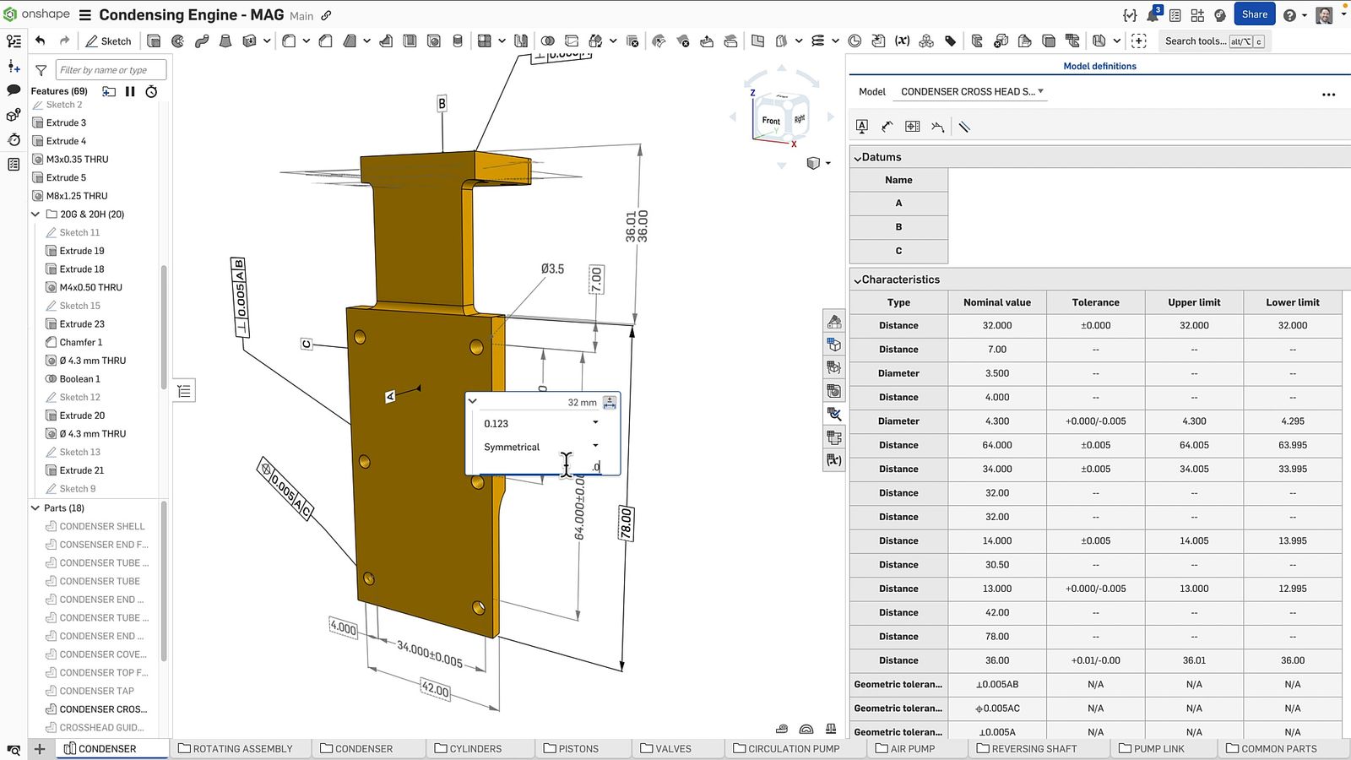This screenshot has width=1351, height=760.
Task: Collapse the 20G & 20H folder
Action: 35,214
